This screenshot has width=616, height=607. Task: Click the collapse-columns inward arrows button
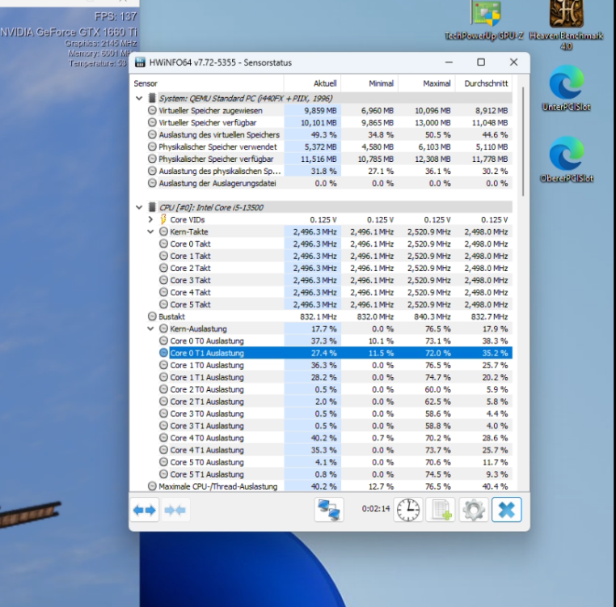point(175,510)
